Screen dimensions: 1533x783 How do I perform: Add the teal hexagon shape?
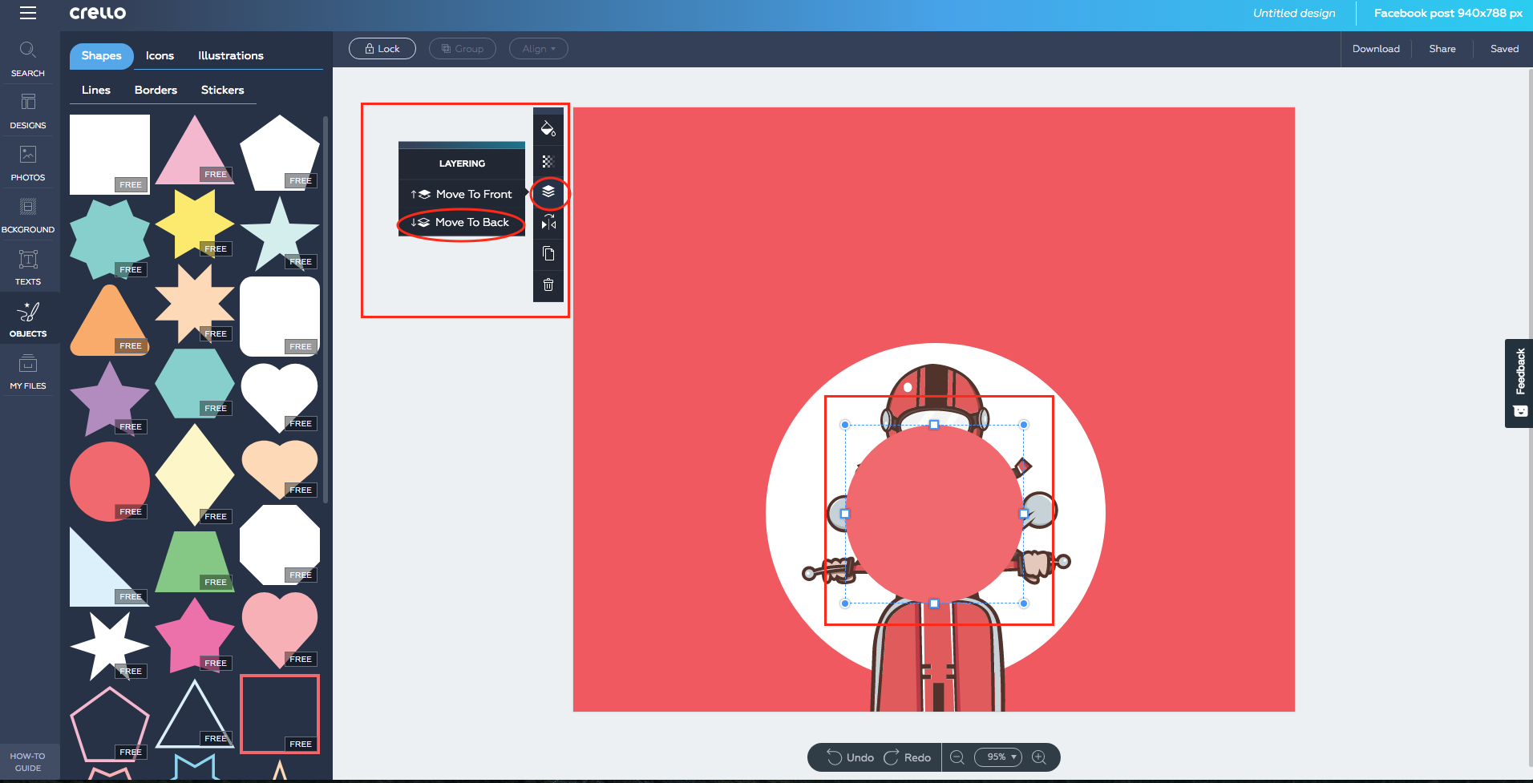195,383
